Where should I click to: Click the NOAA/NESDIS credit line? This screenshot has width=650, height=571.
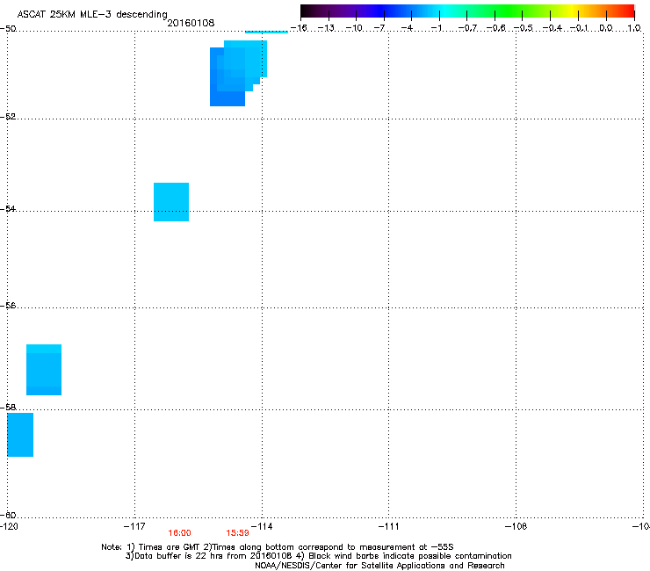coord(379,566)
